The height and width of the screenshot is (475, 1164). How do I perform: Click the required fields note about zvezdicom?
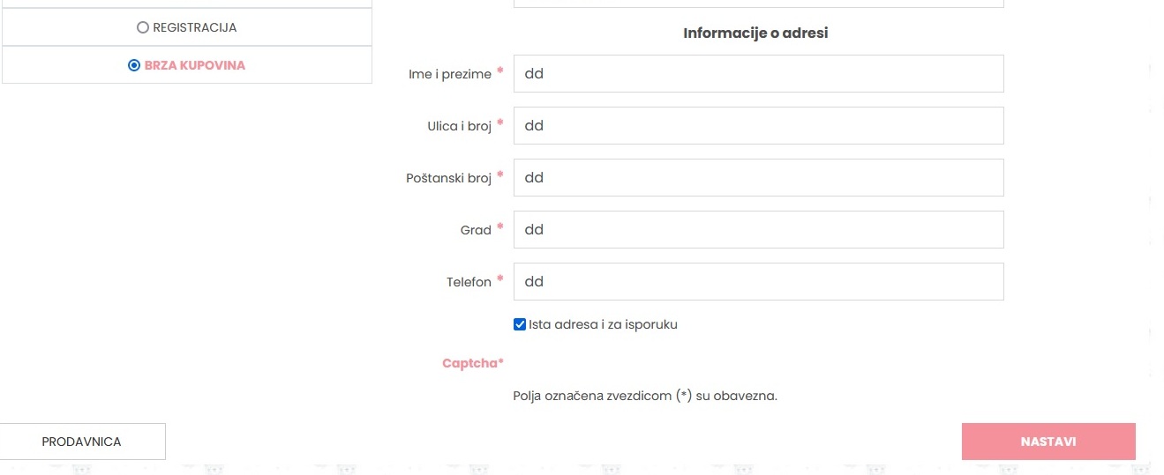pyautogui.click(x=644, y=396)
